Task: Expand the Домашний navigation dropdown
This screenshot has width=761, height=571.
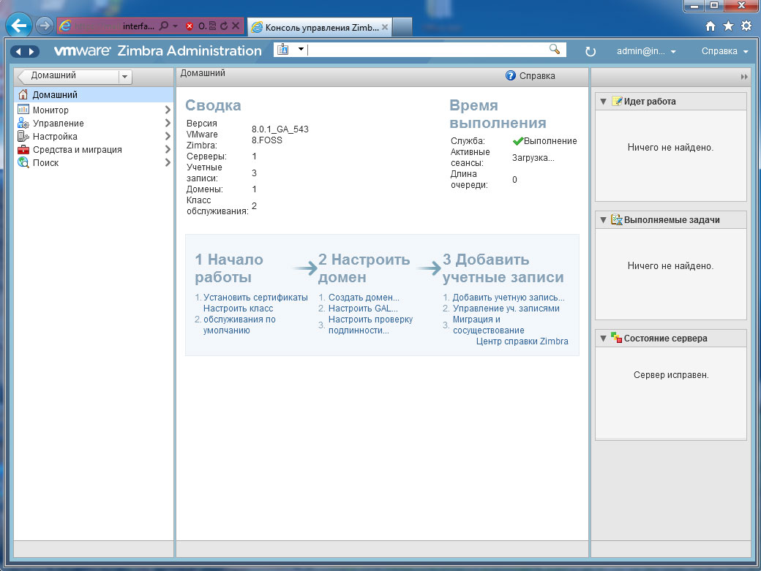Action: pyautogui.click(x=124, y=77)
